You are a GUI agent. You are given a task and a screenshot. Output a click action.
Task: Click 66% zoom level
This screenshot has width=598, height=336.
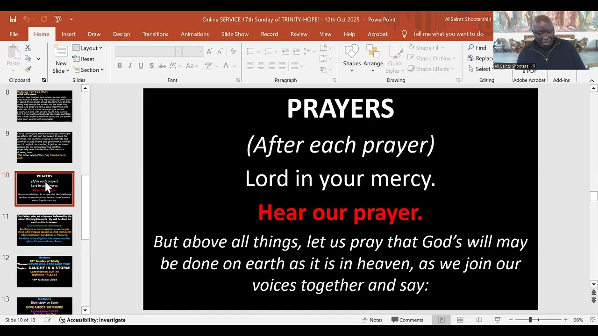coord(578,320)
